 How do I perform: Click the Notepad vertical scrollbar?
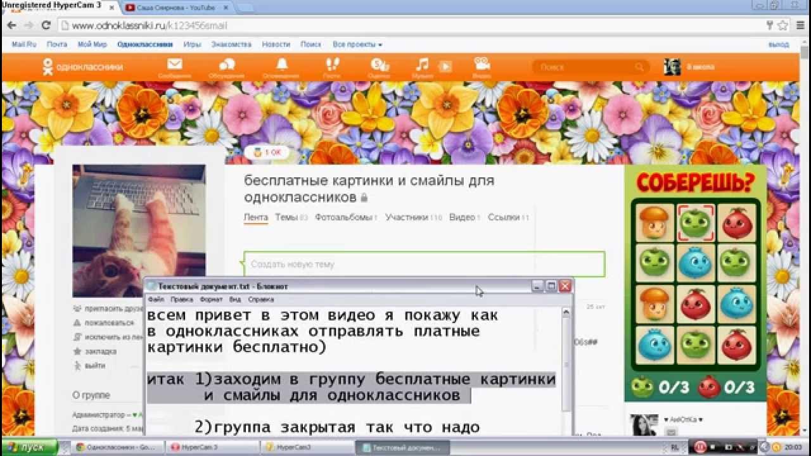pos(566,371)
